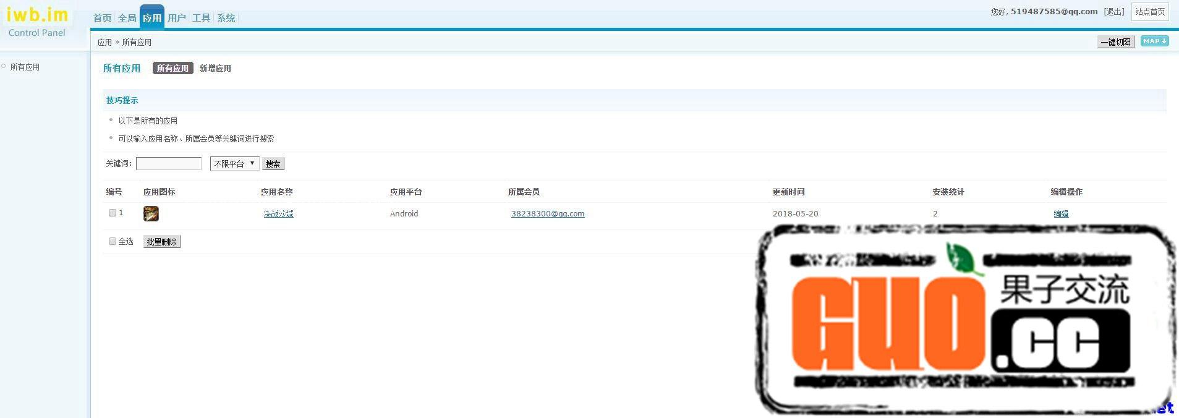
Task: Open member link 38238300@qq.com
Action: [547, 214]
